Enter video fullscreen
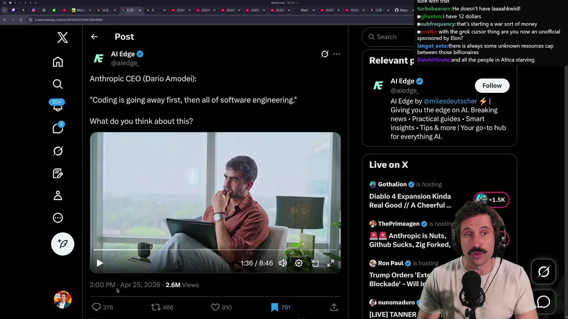Screen dimensions: 568x319 tap(331, 263)
